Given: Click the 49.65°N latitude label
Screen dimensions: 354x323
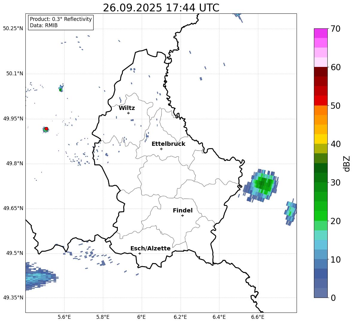Looking at the screenshot, I should [13, 208].
